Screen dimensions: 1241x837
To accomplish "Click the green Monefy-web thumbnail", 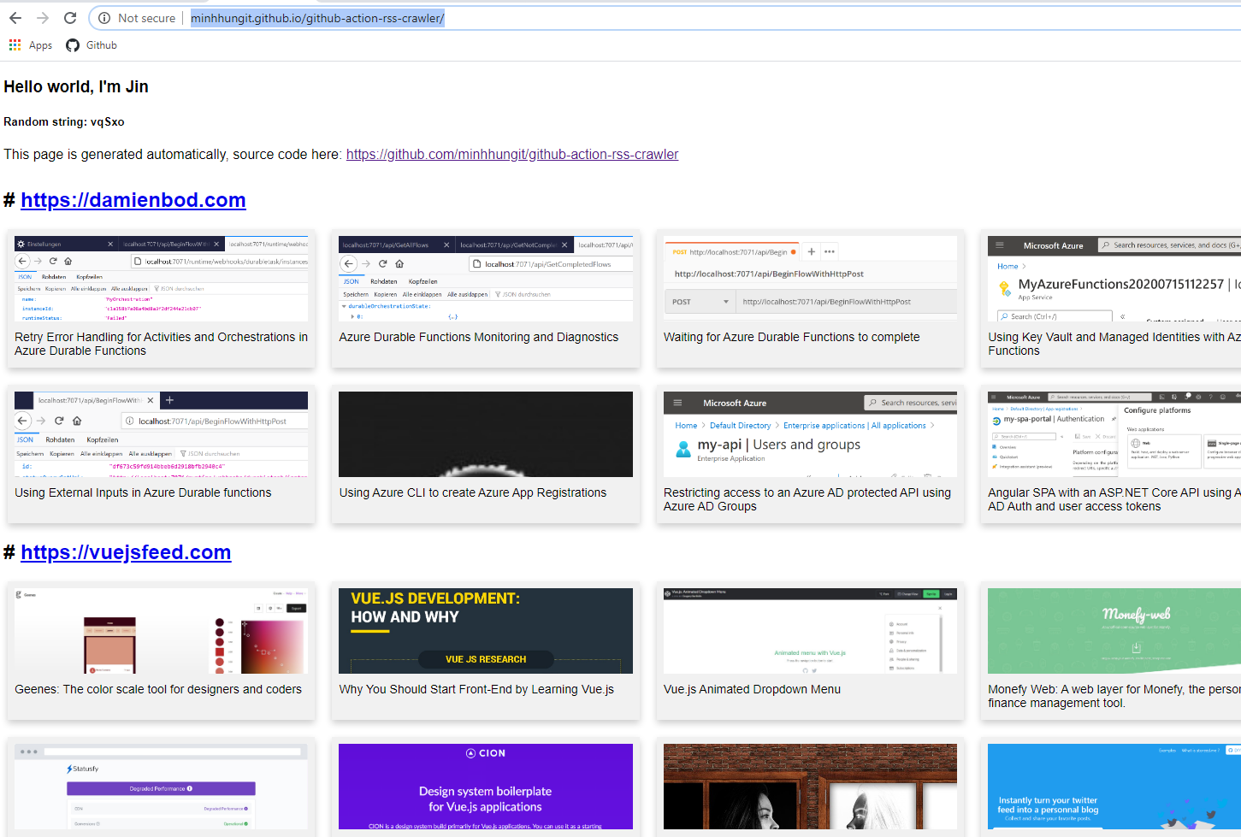I will click(x=1114, y=631).
